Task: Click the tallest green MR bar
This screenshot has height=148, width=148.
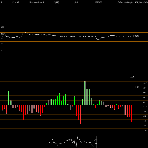Action: click(x=85, y=93)
